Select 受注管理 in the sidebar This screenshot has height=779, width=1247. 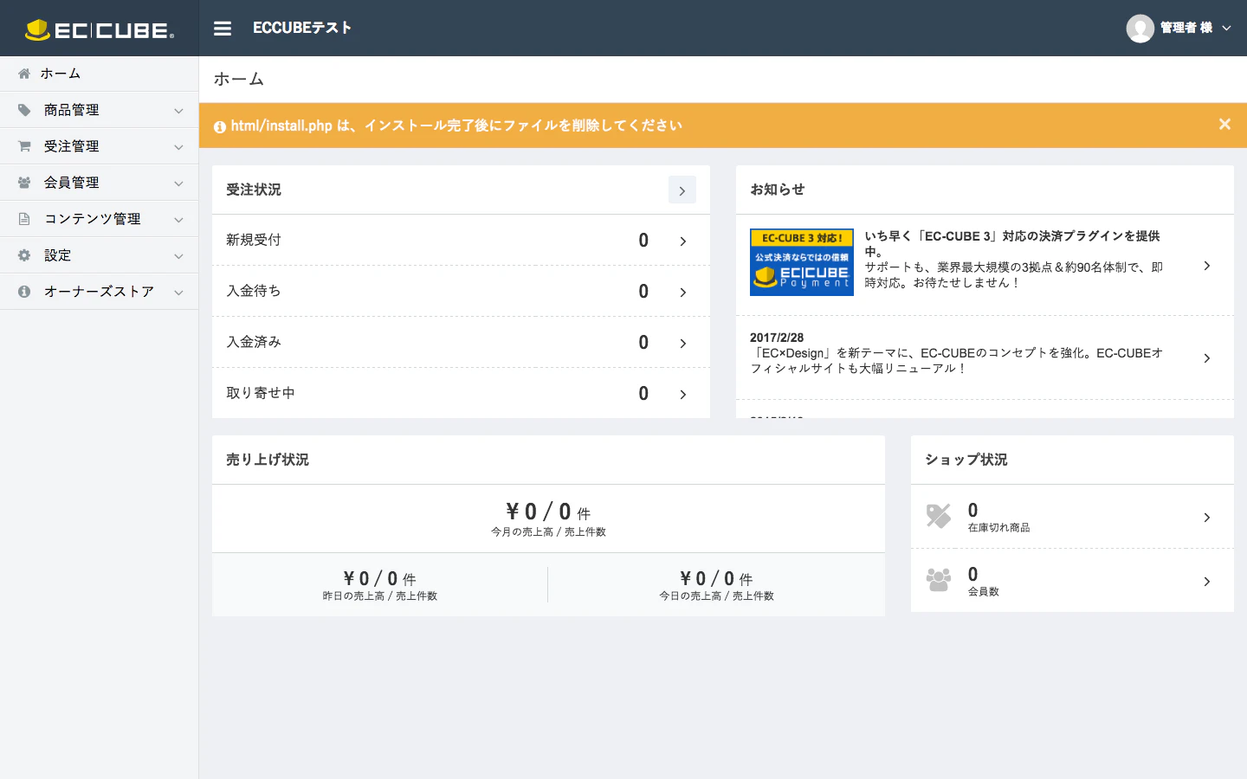[x=99, y=146]
